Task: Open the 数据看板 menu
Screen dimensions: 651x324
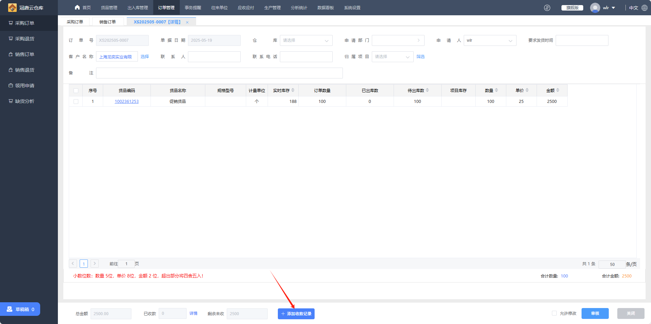Action: pyautogui.click(x=325, y=7)
